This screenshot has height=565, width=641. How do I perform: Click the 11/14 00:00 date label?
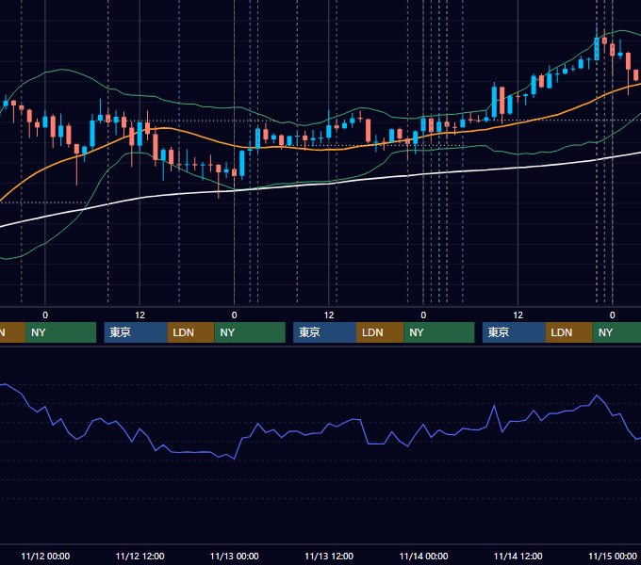(423, 556)
